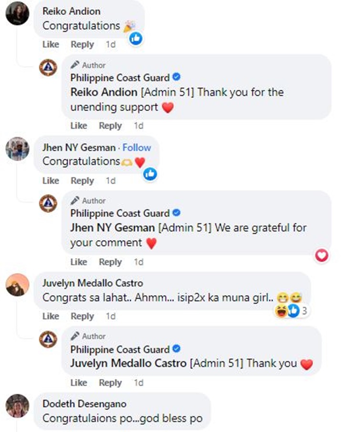The width and height of the screenshot is (358, 432).
Task: Open Jhen NY Gesman's avatar
Action: click(x=18, y=149)
